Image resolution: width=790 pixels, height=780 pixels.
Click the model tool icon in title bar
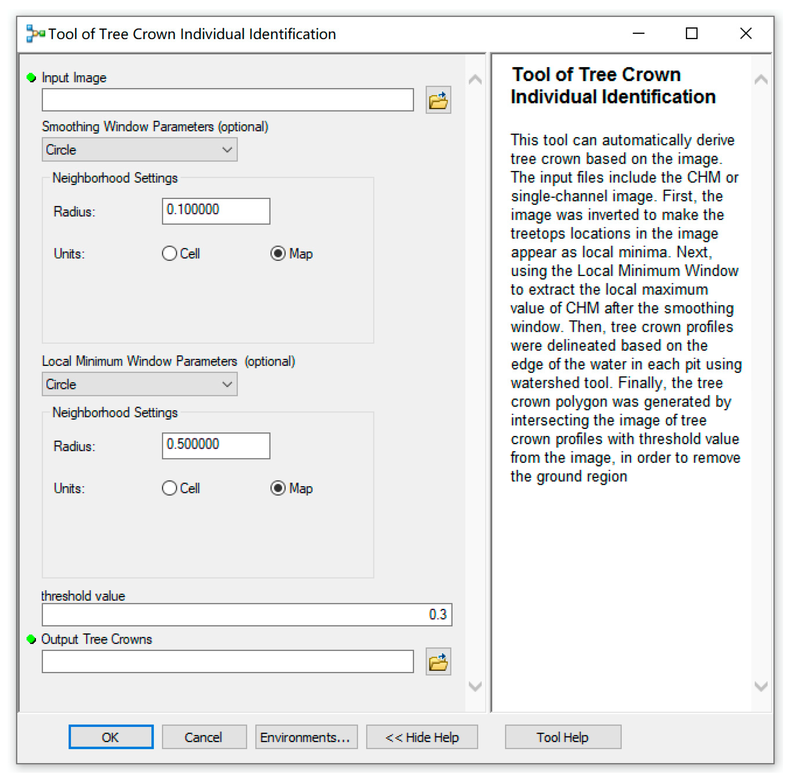(x=35, y=33)
